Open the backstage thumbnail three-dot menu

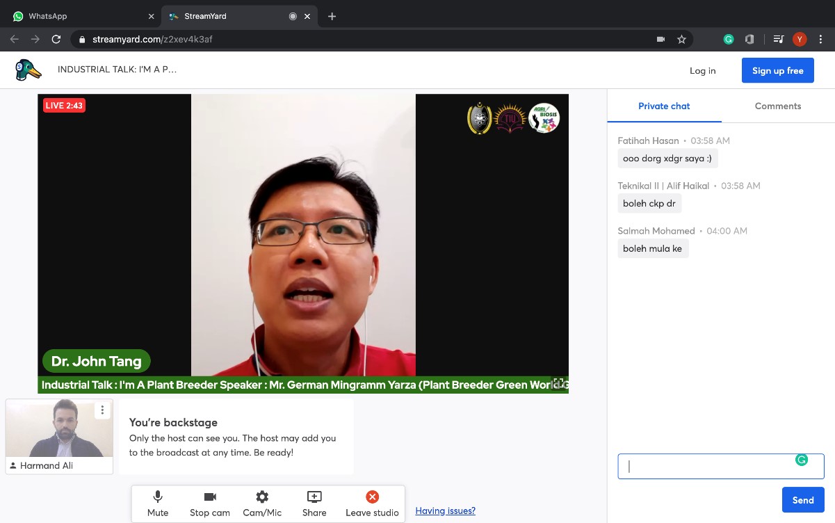coord(102,410)
